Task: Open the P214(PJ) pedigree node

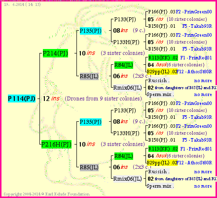Action: point(55,53)
